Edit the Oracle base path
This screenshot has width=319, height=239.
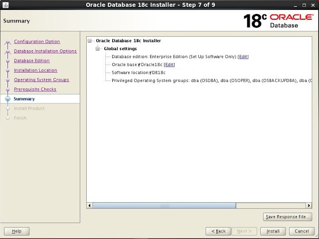click(169, 65)
